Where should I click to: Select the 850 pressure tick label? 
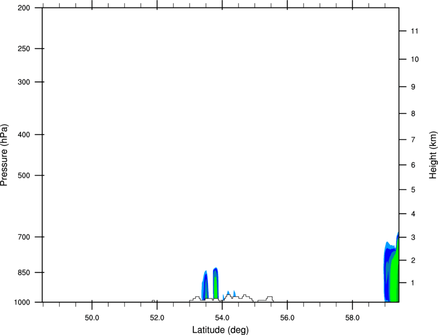click(x=24, y=273)
